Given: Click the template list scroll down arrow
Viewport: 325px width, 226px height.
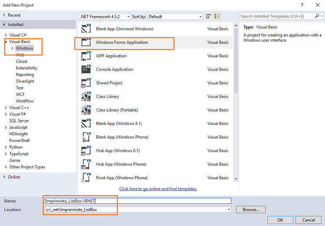Looking at the screenshot, I should 236,179.
